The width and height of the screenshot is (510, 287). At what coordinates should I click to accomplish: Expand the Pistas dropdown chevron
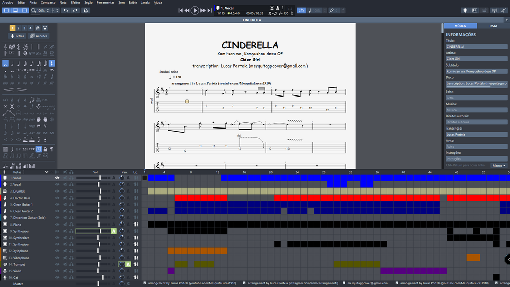47,172
